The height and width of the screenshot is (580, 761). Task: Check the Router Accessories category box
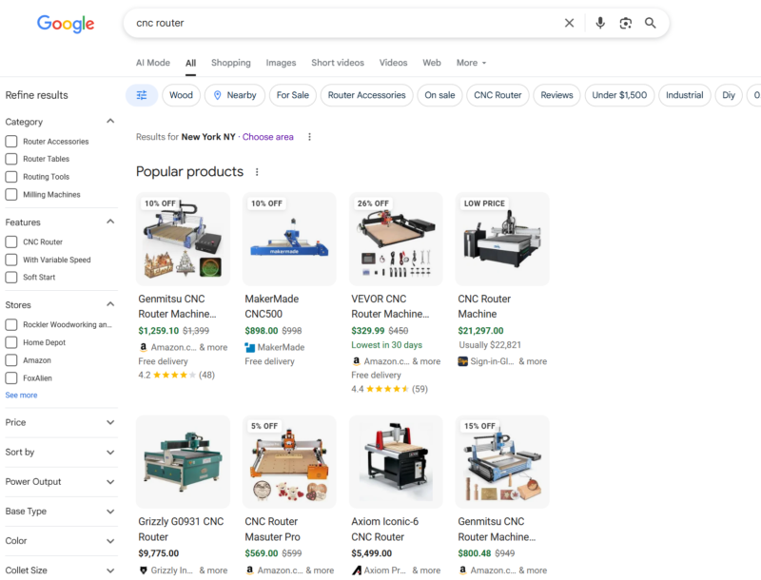[11, 142]
